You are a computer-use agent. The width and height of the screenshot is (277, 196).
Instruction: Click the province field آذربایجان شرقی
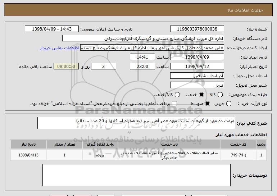click(197, 76)
